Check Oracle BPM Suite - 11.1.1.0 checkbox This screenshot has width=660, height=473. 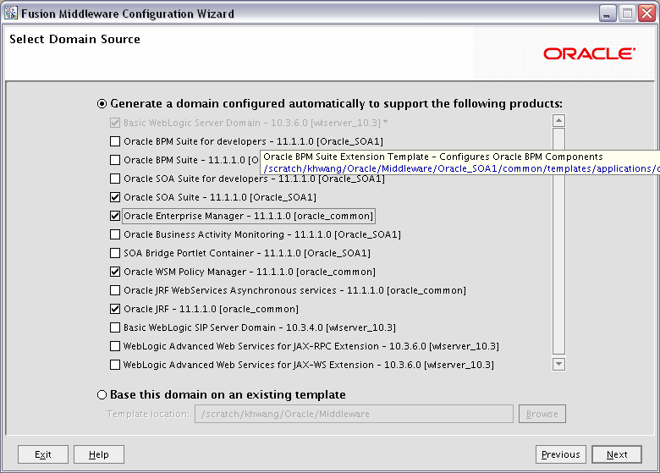coord(115,160)
